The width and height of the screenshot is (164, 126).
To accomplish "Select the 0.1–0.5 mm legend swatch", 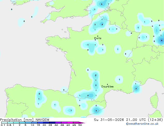I will click(4, 123).
